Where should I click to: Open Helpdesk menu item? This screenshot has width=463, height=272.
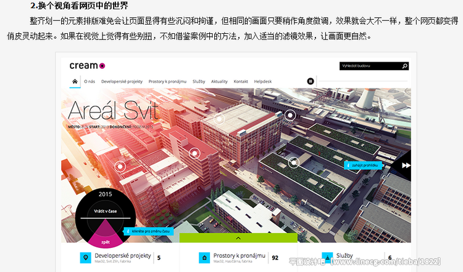pyautogui.click(x=263, y=81)
